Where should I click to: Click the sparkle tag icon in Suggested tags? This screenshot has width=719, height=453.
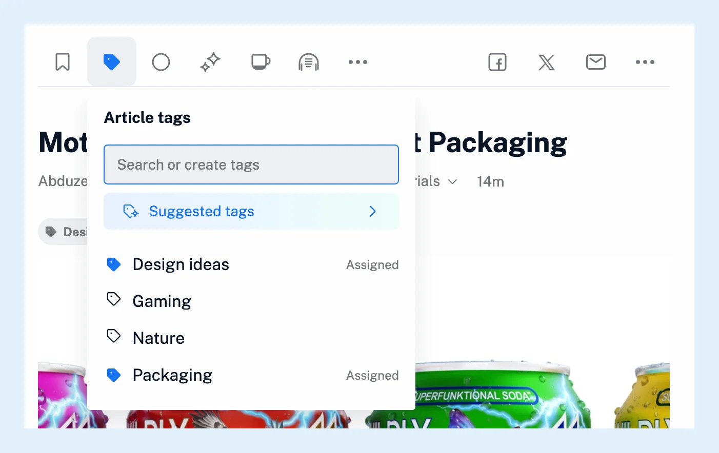(x=131, y=211)
